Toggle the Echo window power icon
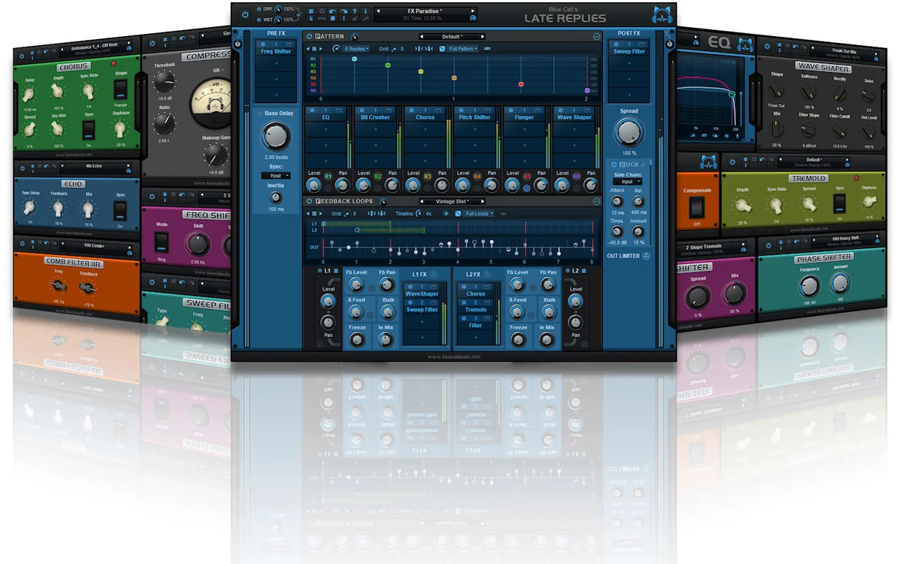Viewport: 902px width, 564px height. coord(23,168)
